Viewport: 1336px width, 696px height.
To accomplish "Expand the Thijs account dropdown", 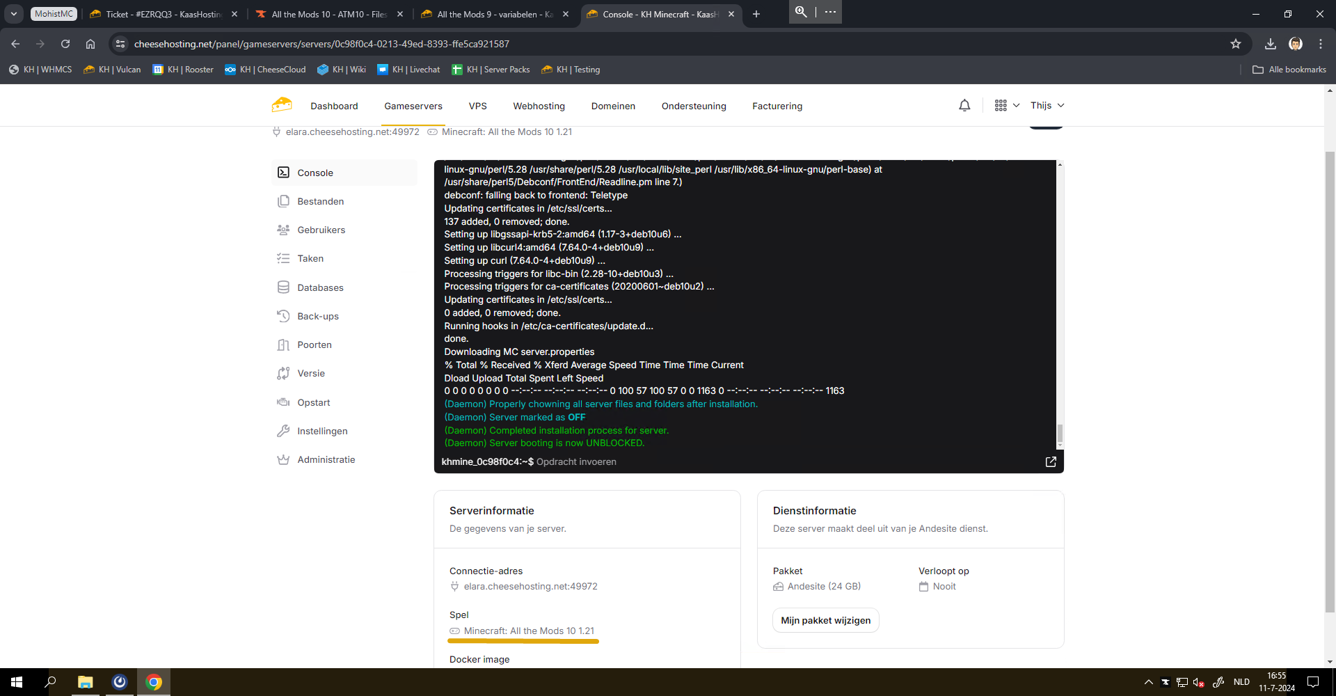I will tap(1047, 106).
